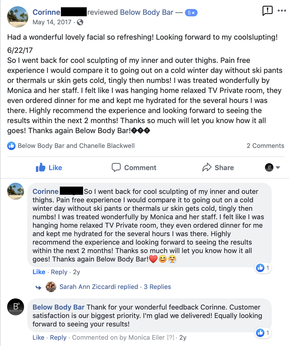Click the Comment speech bubble button
289x346 pixels.
(134, 167)
